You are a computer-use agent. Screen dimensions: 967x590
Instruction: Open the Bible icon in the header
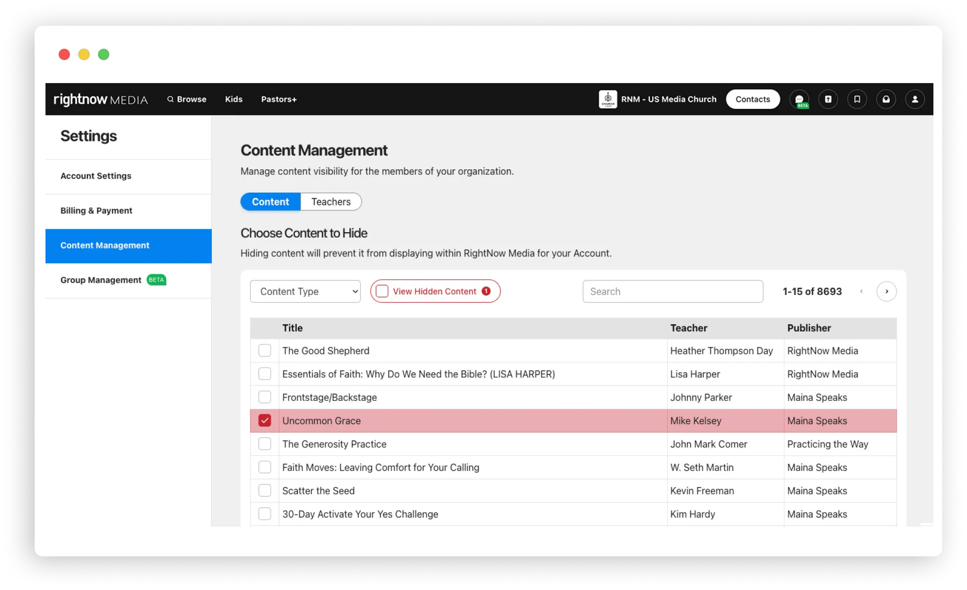[x=828, y=99]
